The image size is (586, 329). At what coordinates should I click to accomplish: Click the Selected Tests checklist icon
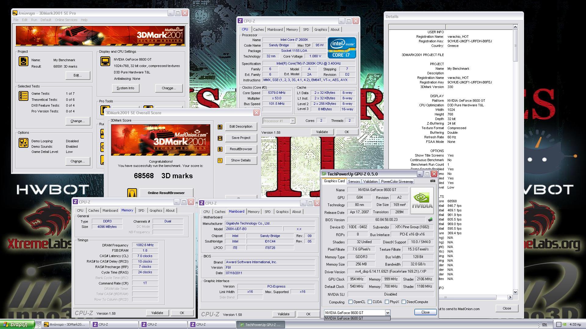tap(24, 96)
